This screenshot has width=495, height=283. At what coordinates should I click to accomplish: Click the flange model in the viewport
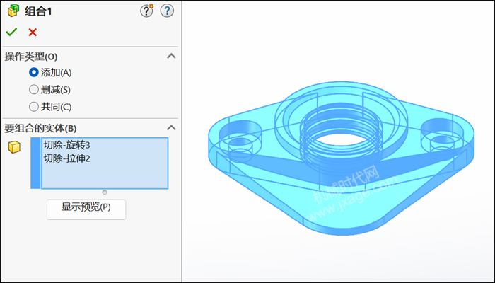coord(341,157)
